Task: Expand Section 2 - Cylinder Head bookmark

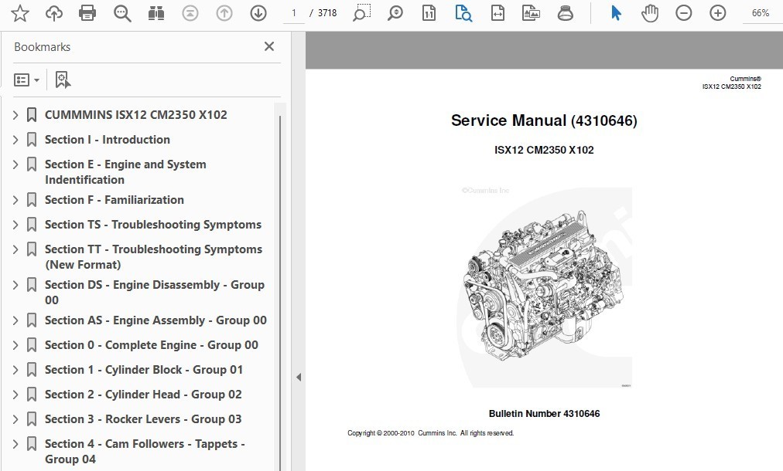Action: 15,395
